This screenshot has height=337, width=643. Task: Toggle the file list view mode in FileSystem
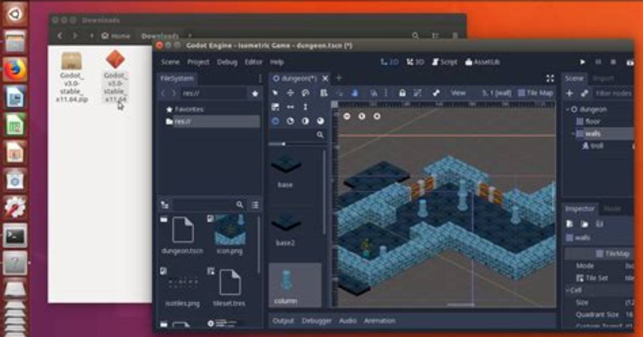(x=255, y=205)
